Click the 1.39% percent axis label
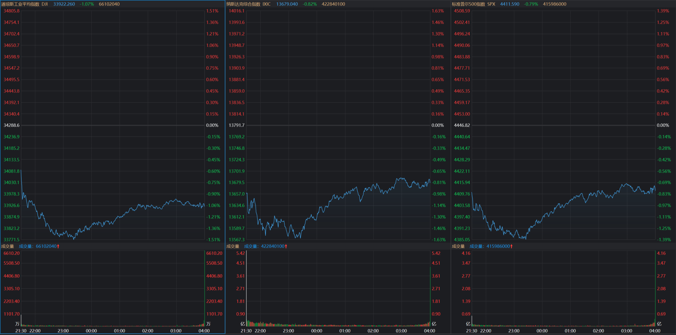676x335 pixels. tap(663, 11)
